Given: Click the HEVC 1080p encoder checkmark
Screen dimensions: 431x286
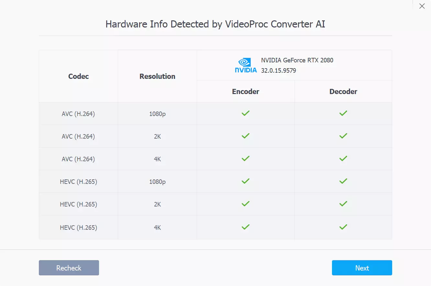Looking at the screenshot, I should point(246,181).
